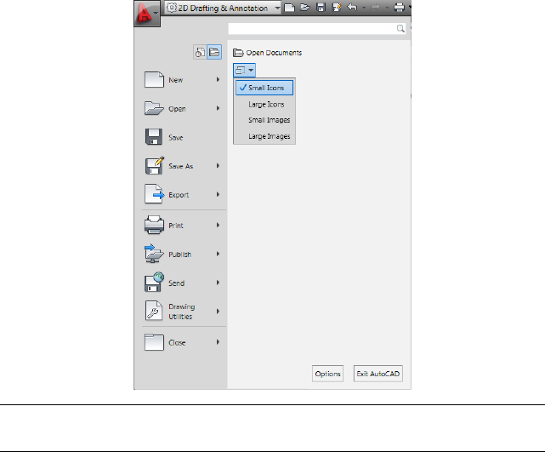Expand the Save As submenu arrow
Image resolution: width=545 pixels, height=452 pixels.
[x=218, y=166]
